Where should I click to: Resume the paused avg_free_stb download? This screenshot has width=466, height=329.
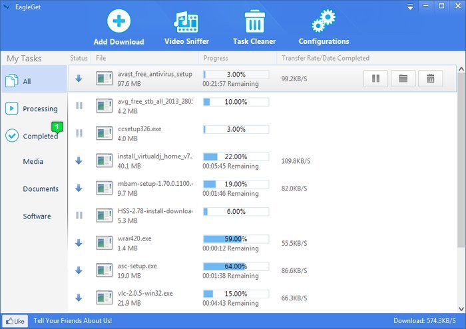click(x=79, y=106)
